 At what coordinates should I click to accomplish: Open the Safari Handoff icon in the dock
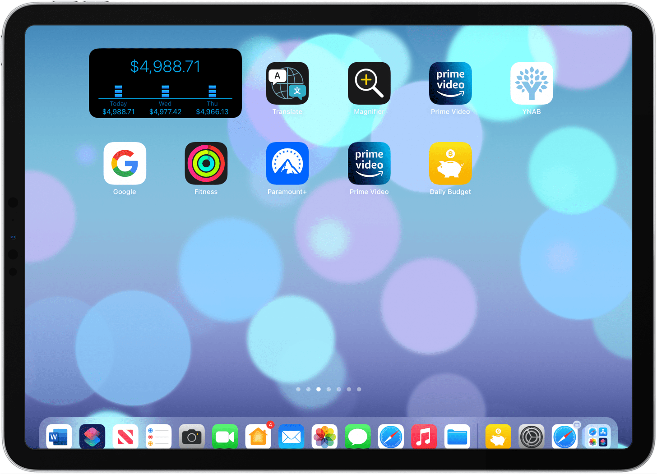[x=564, y=436]
